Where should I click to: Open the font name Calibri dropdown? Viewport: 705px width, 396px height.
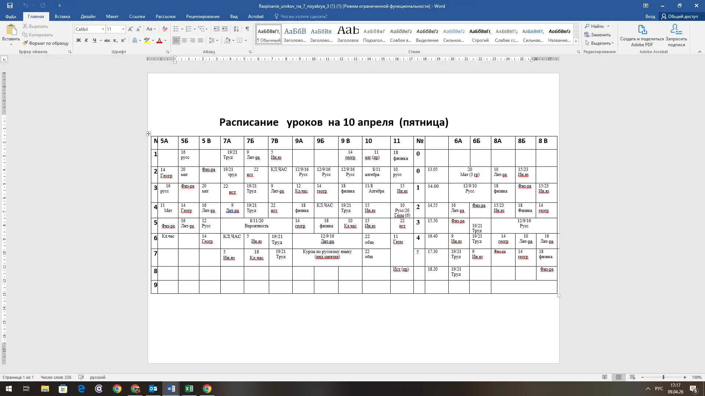pos(103,29)
